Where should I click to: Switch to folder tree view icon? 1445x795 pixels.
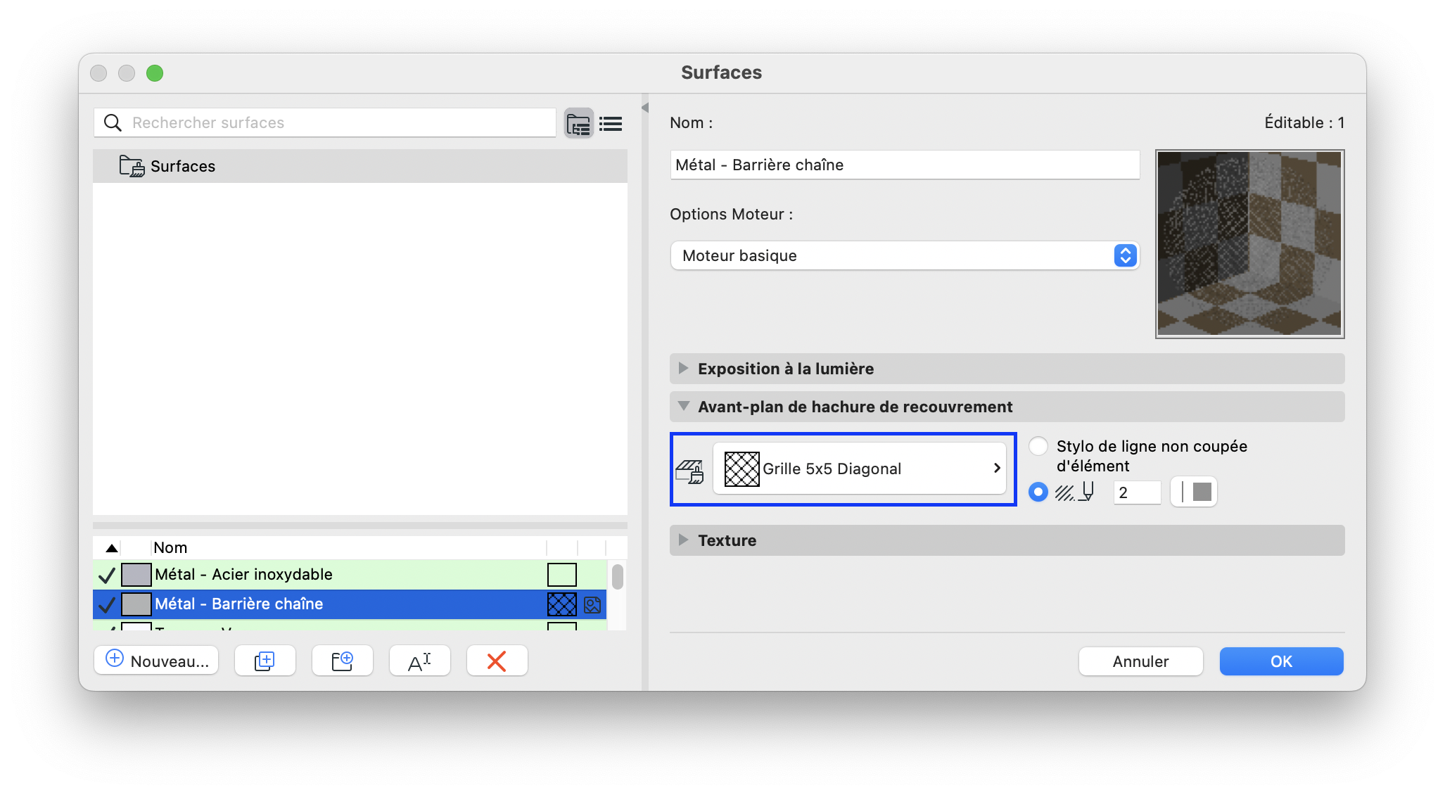[579, 124]
